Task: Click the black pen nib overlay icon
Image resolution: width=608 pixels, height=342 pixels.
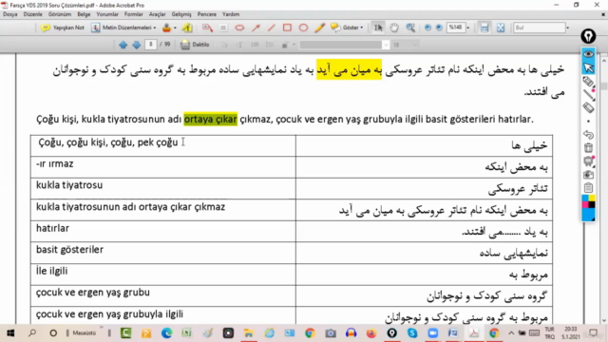Action: coord(588,36)
